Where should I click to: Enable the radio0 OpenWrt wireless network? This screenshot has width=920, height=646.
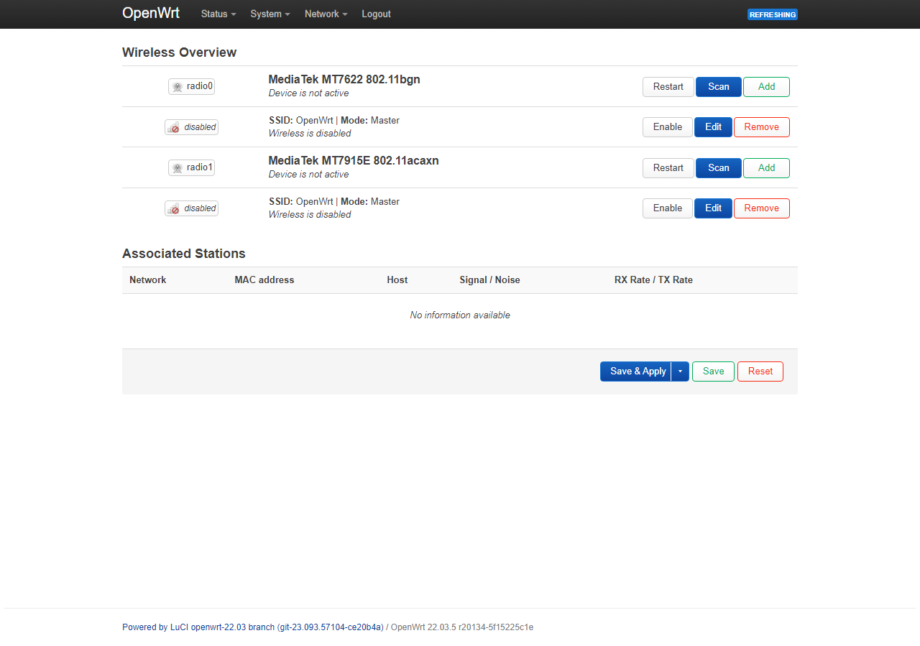[668, 127]
